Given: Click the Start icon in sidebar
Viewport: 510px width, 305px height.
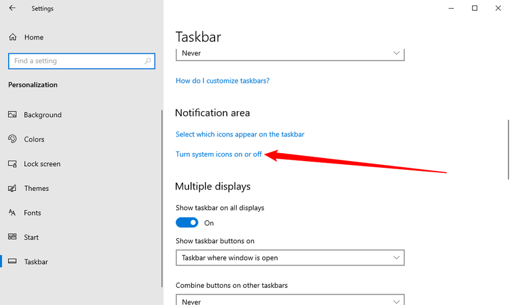Looking at the screenshot, I should click(12, 237).
